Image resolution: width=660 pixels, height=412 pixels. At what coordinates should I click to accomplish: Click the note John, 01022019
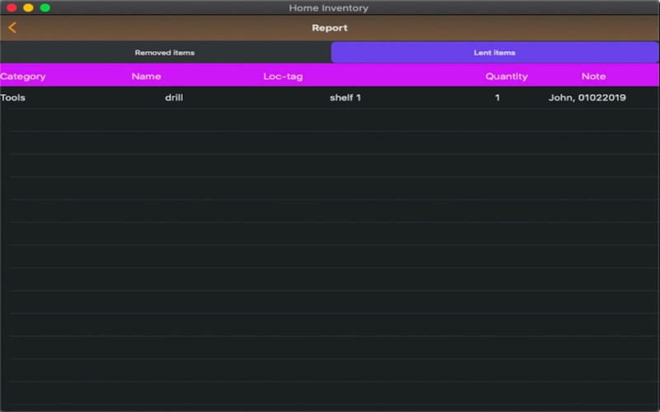[x=587, y=97]
